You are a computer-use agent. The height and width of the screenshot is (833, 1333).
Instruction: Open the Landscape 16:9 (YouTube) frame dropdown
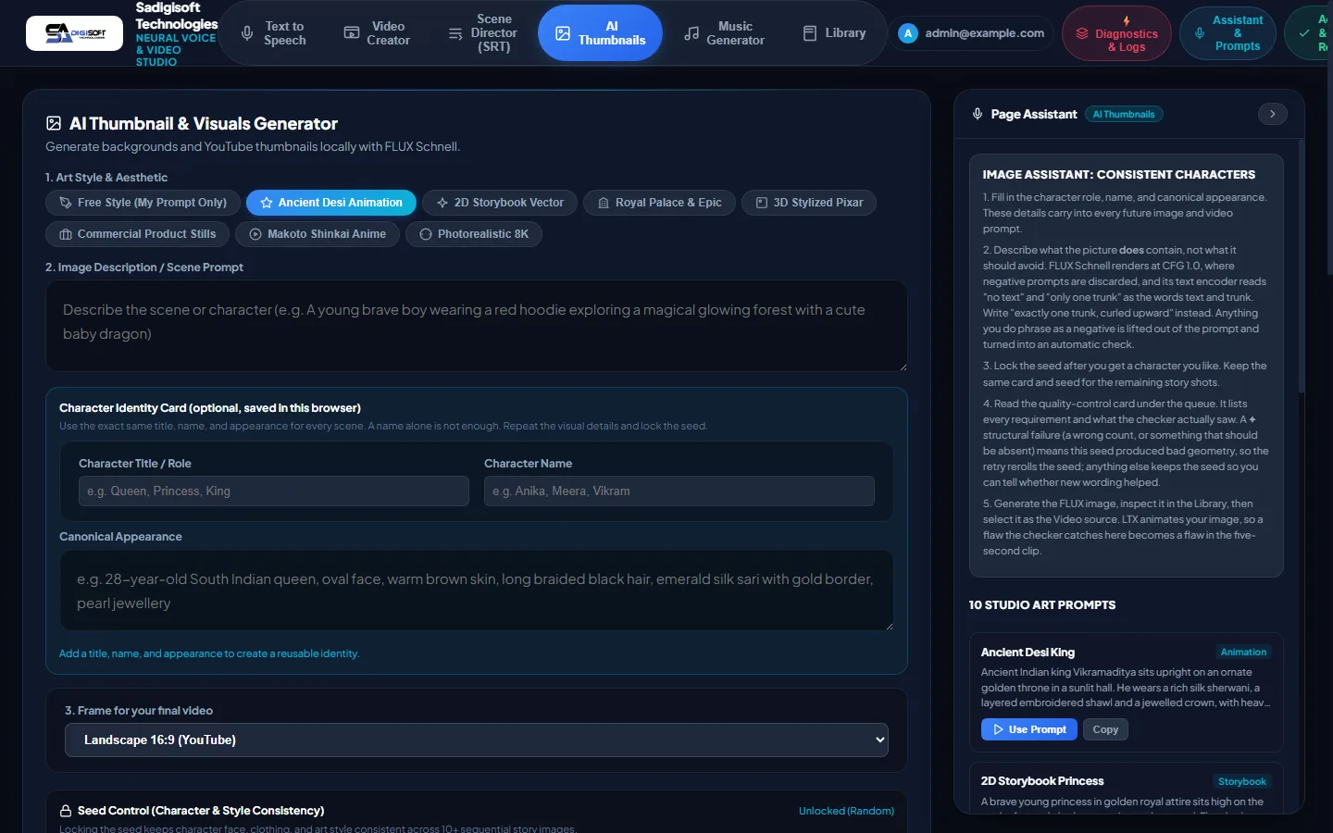[x=477, y=740]
